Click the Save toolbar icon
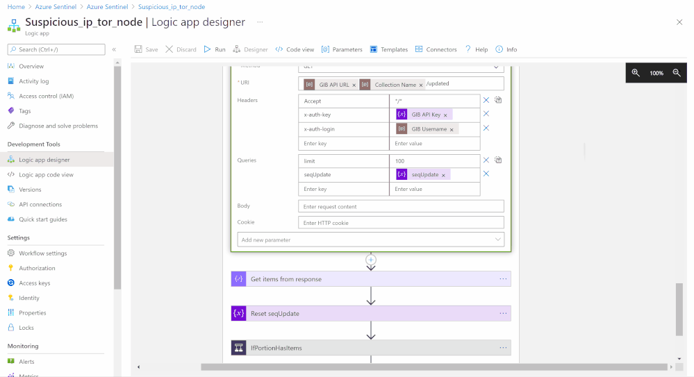Screen dimensions: 694x377 pyautogui.click(x=138, y=49)
